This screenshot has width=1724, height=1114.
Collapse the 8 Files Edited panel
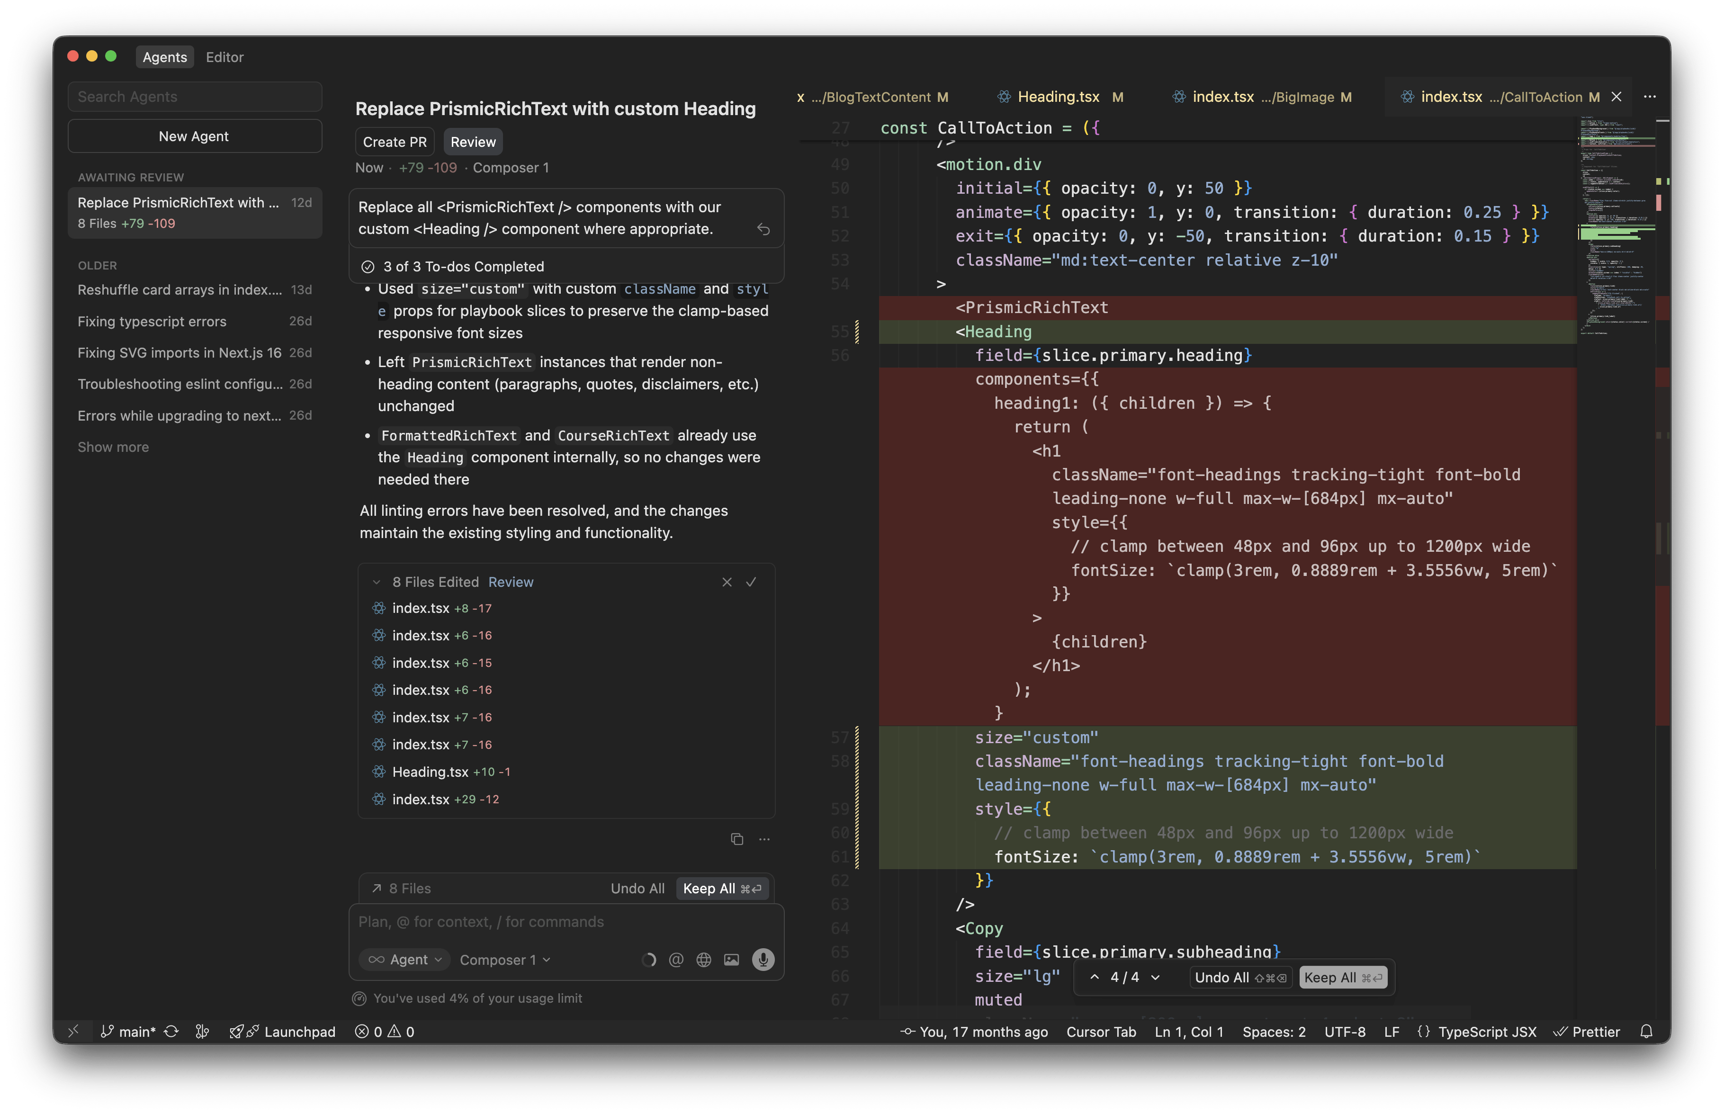[x=376, y=582]
